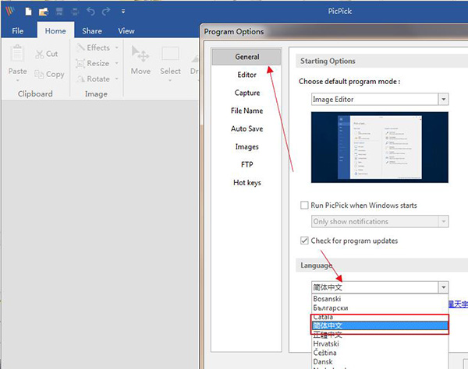The height and width of the screenshot is (369, 468).
Task: Expand the default program mode dropdown arrow
Action: pos(443,99)
